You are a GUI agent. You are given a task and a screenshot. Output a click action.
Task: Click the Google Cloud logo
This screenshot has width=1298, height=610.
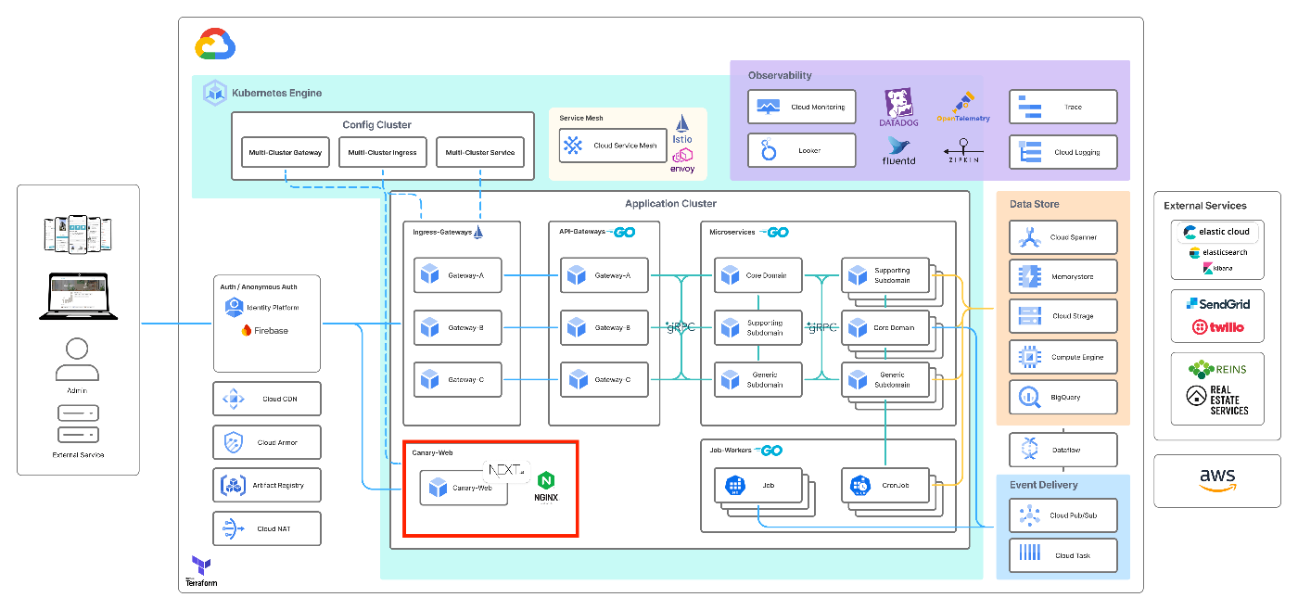click(215, 44)
